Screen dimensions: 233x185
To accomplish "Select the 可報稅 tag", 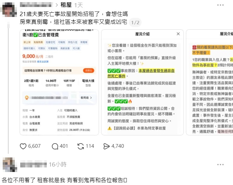I will [62, 42].
